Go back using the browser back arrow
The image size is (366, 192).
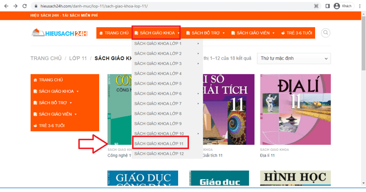6,6
